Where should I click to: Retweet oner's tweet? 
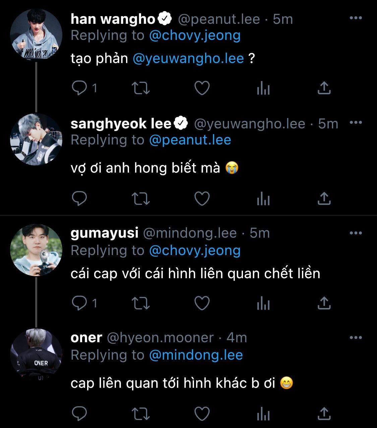141,414
